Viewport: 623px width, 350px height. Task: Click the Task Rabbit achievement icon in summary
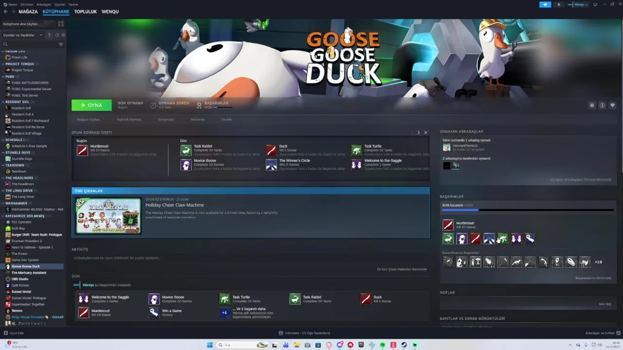coord(186,150)
